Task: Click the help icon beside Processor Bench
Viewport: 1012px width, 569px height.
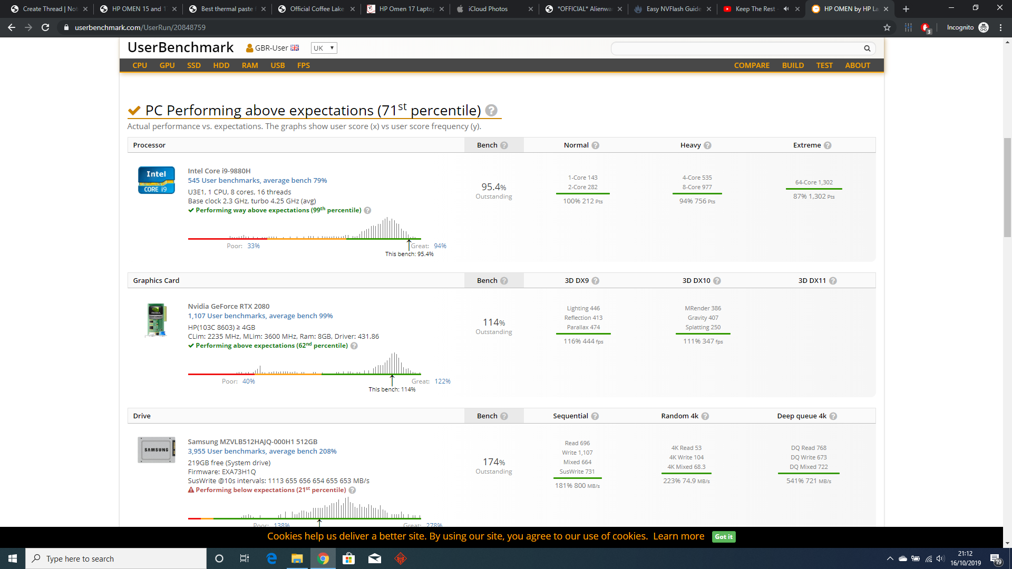Action: [x=504, y=145]
